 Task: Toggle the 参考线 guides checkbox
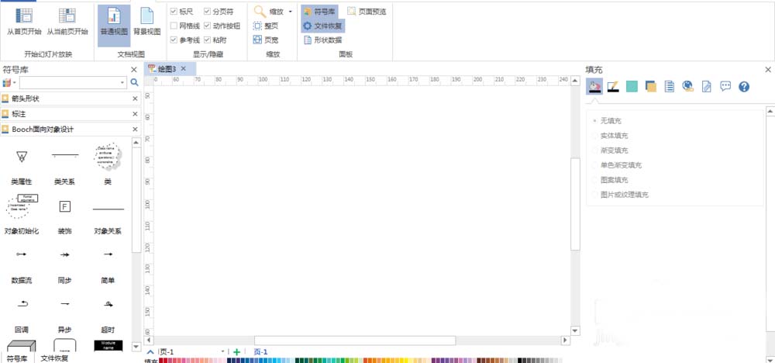174,40
